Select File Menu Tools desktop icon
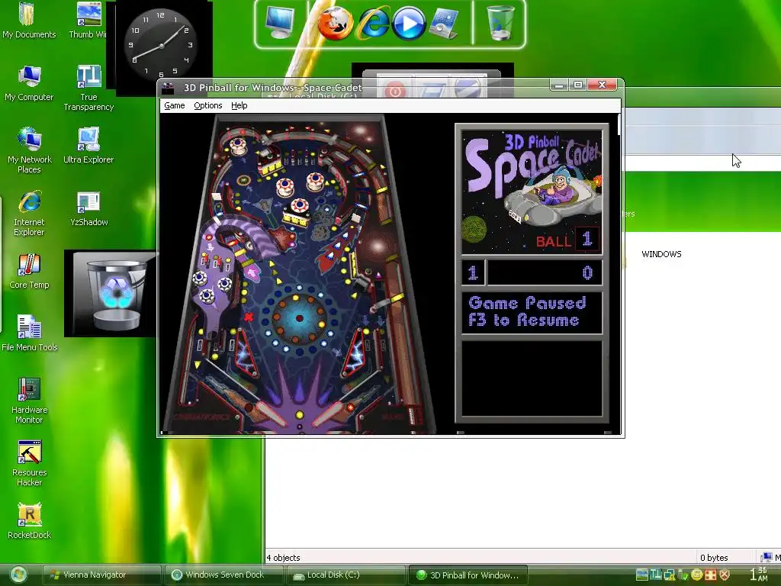This screenshot has height=586, width=781. coord(30,333)
